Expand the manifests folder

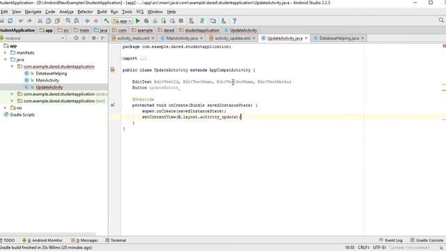point(5,53)
